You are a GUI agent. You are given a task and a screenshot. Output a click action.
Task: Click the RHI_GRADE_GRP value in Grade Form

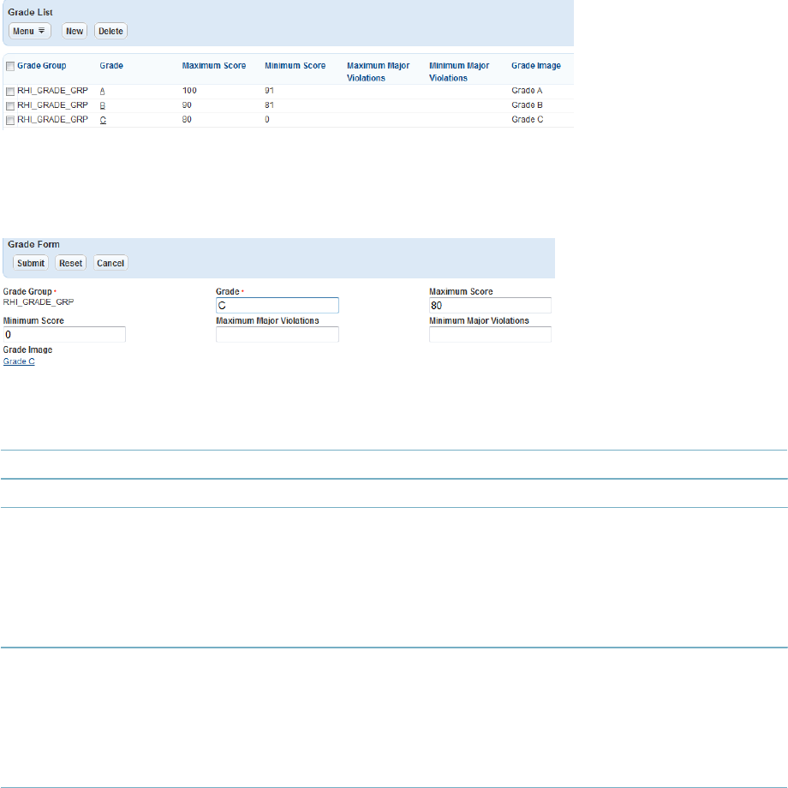point(39,302)
